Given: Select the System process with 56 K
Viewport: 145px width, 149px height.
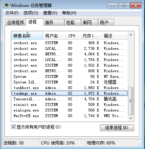Looking at the screenshot, I should coord(70,76).
